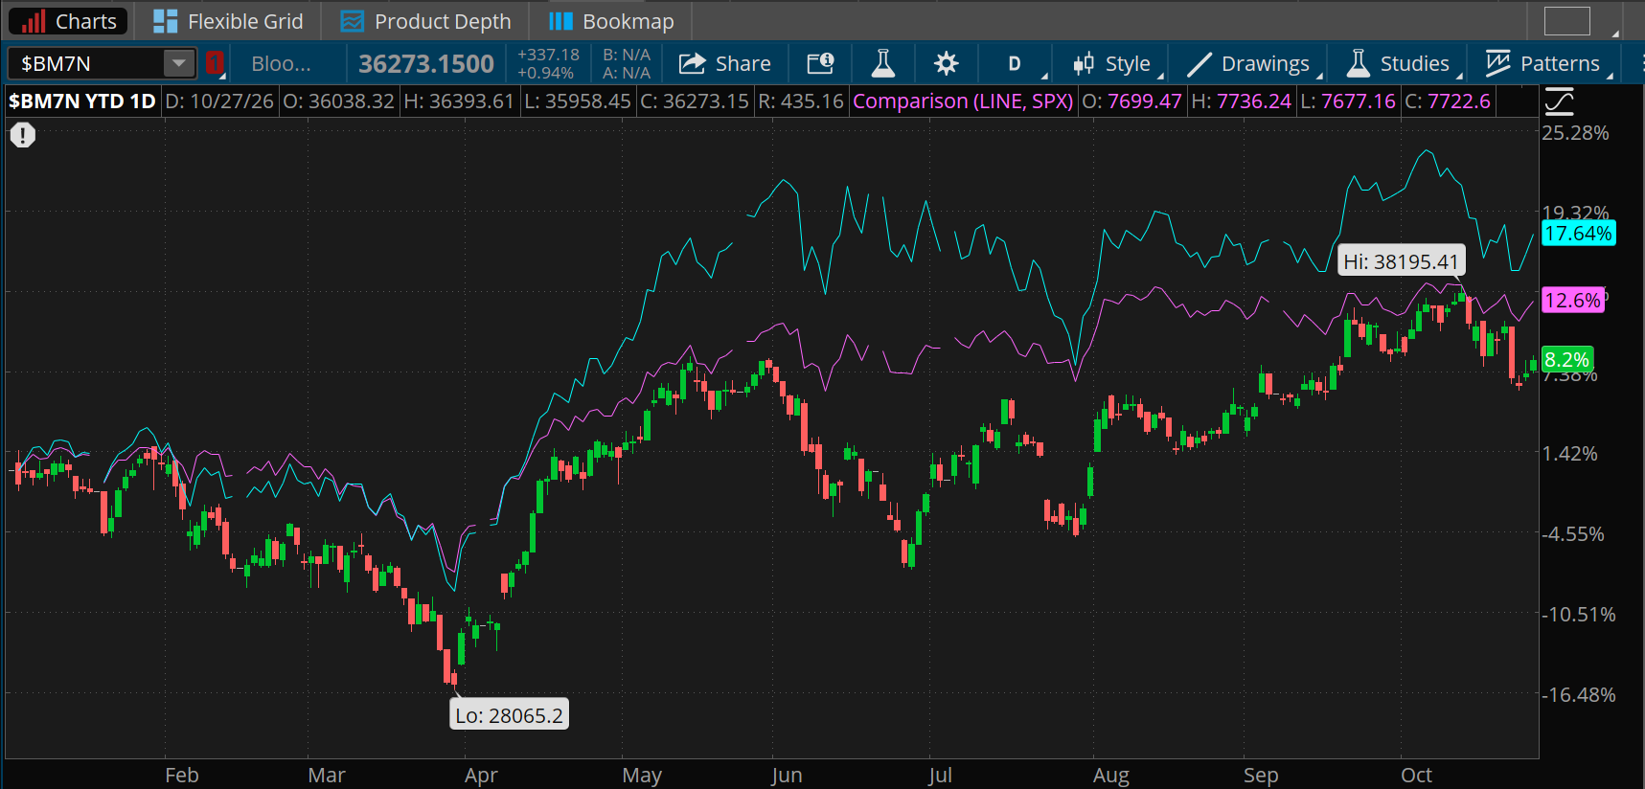Click the Lo: 28065.2 price bubble
The height and width of the screenshot is (789, 1645).
point(509,715)
